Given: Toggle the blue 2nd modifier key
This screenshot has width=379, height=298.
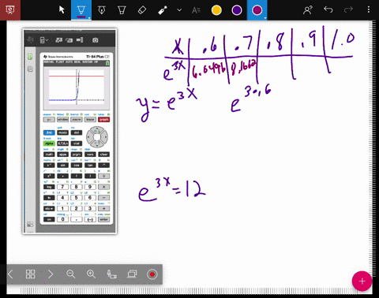Looking at the screenshot, I should click(49, 132).
